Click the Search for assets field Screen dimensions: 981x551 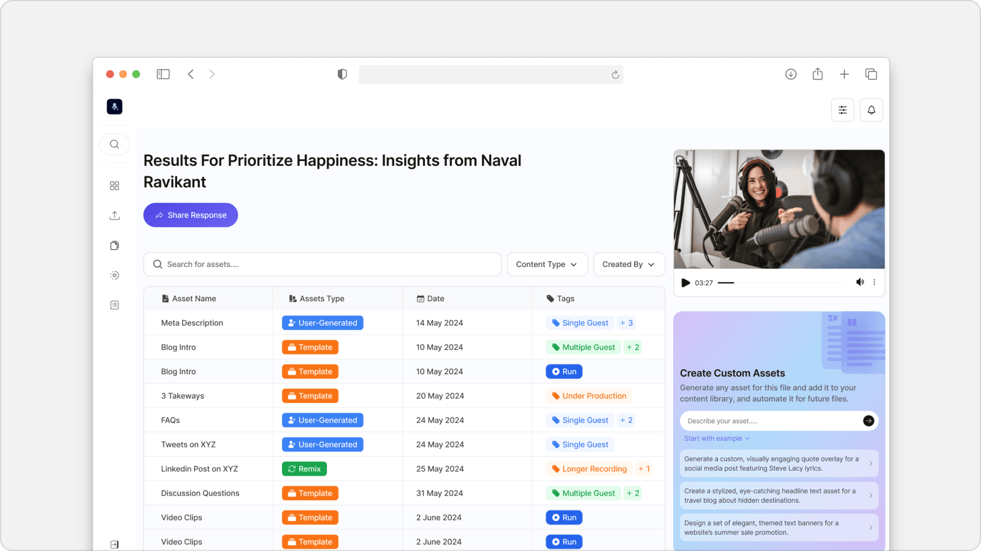[x=323, y=264]
